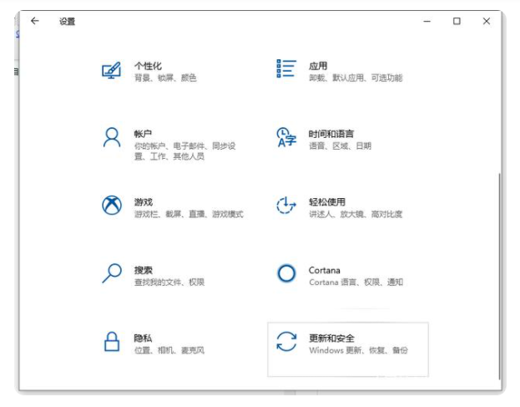This screenshot has height=407, width=520.
Task: Click the Cortana category title text
Action: 324,270
